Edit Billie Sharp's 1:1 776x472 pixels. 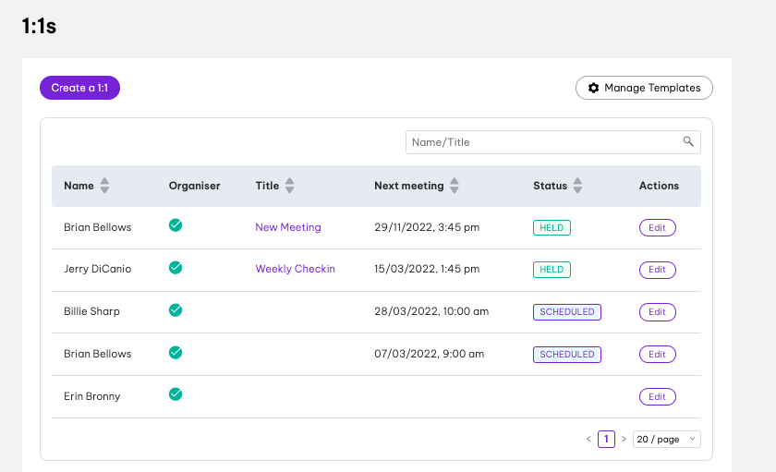coord(657,311)
